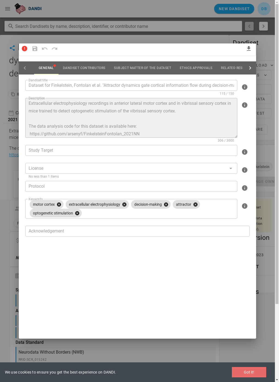
Task: Focus the Protocol field
Action: (131, 186)
